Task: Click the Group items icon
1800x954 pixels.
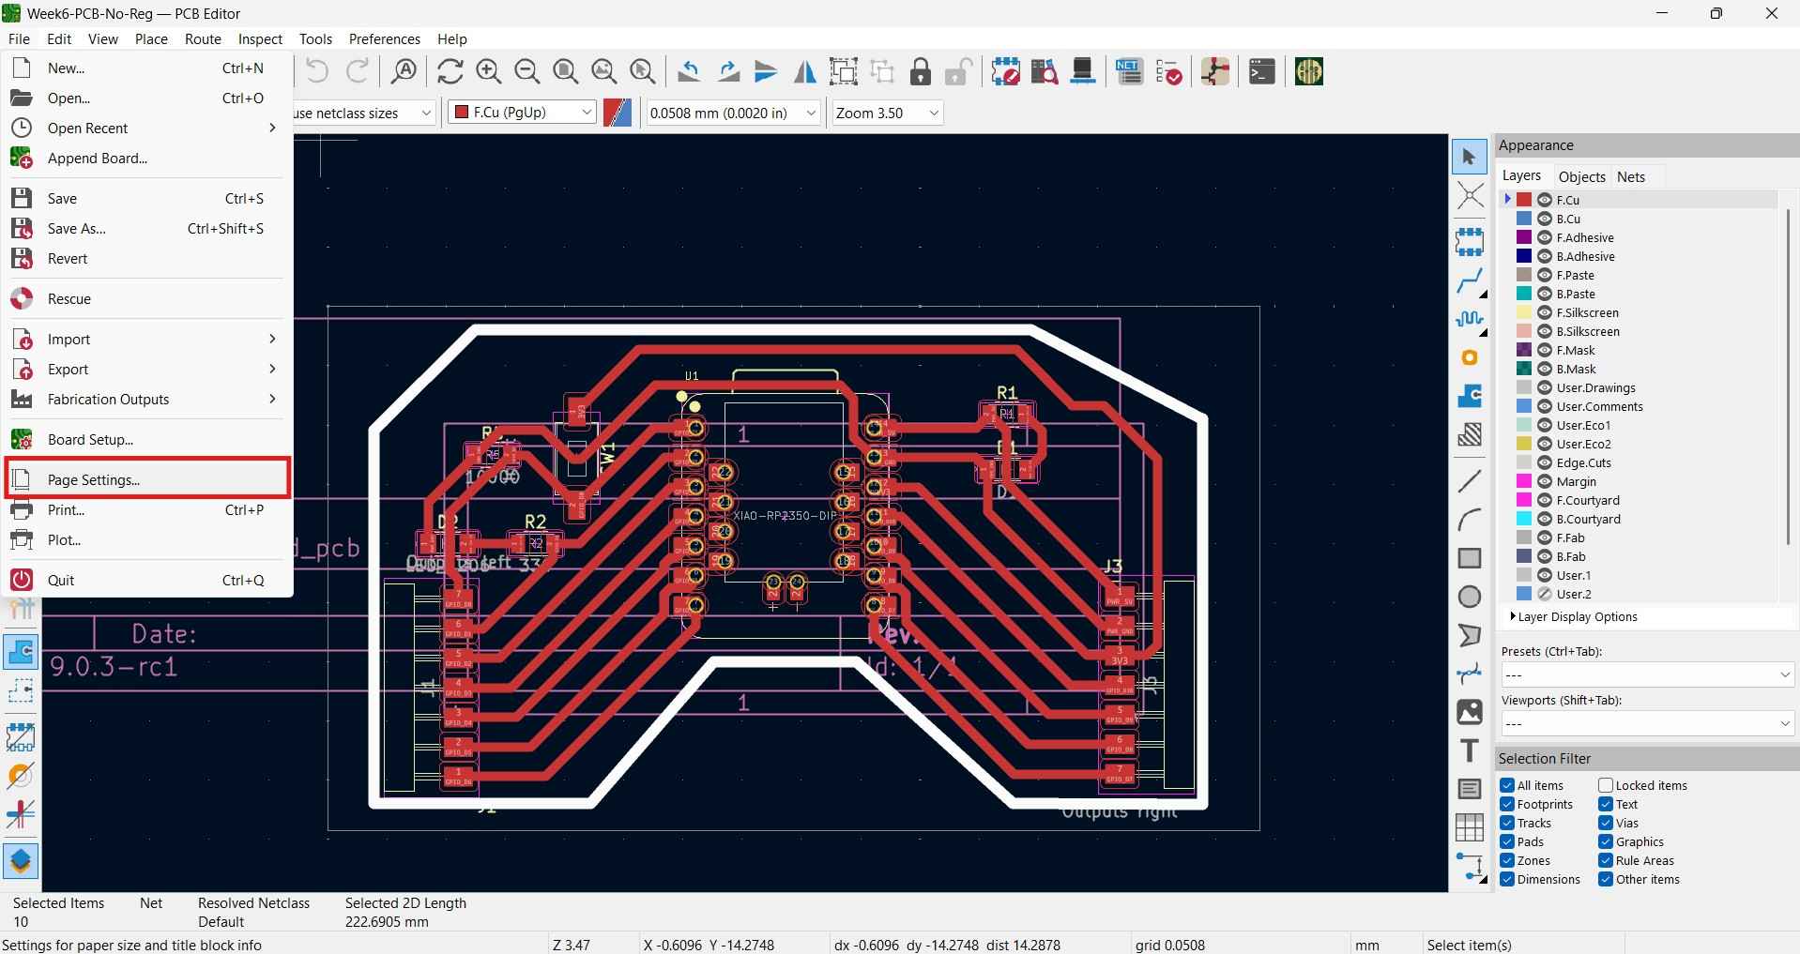Action: pos(844,71)
